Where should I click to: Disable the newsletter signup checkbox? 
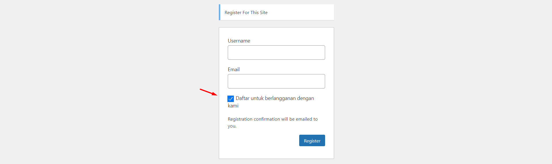click(x=231, y=99)
